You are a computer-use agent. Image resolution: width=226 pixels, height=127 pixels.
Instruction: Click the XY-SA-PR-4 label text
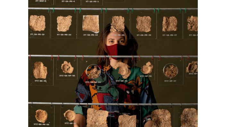click(68, 1)
